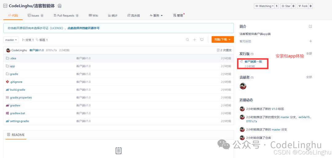332x158 pixels.
Task: Click the .gitignore file icon
Action: (x=8, y=82)
